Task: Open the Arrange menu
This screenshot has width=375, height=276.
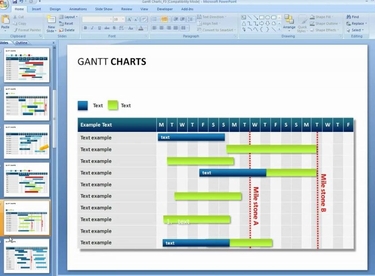Action: 289,23
